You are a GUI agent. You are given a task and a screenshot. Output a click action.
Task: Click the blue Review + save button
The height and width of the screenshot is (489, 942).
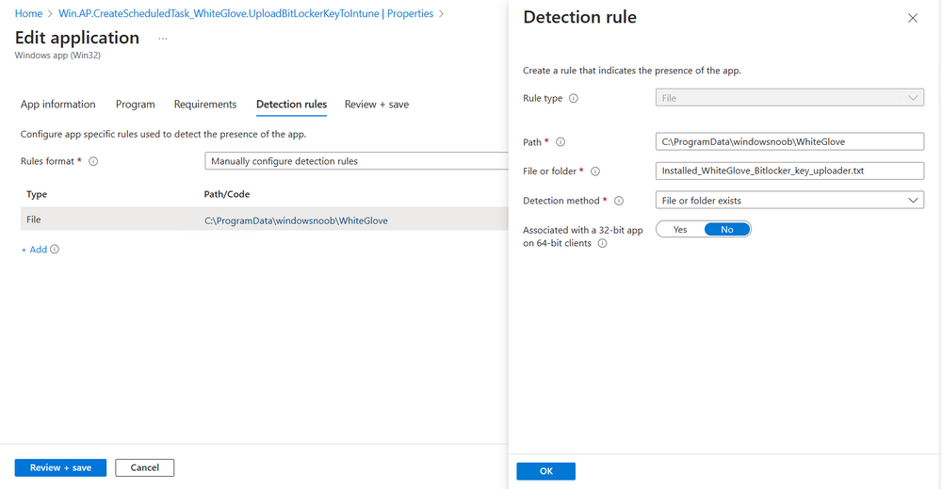point(60,467)
